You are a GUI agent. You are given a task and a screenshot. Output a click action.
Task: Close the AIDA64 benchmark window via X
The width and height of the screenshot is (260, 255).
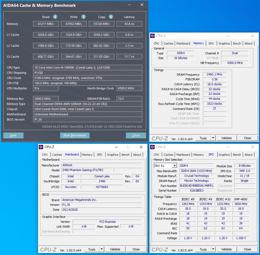pyautogui.click(x=142, y=5)
